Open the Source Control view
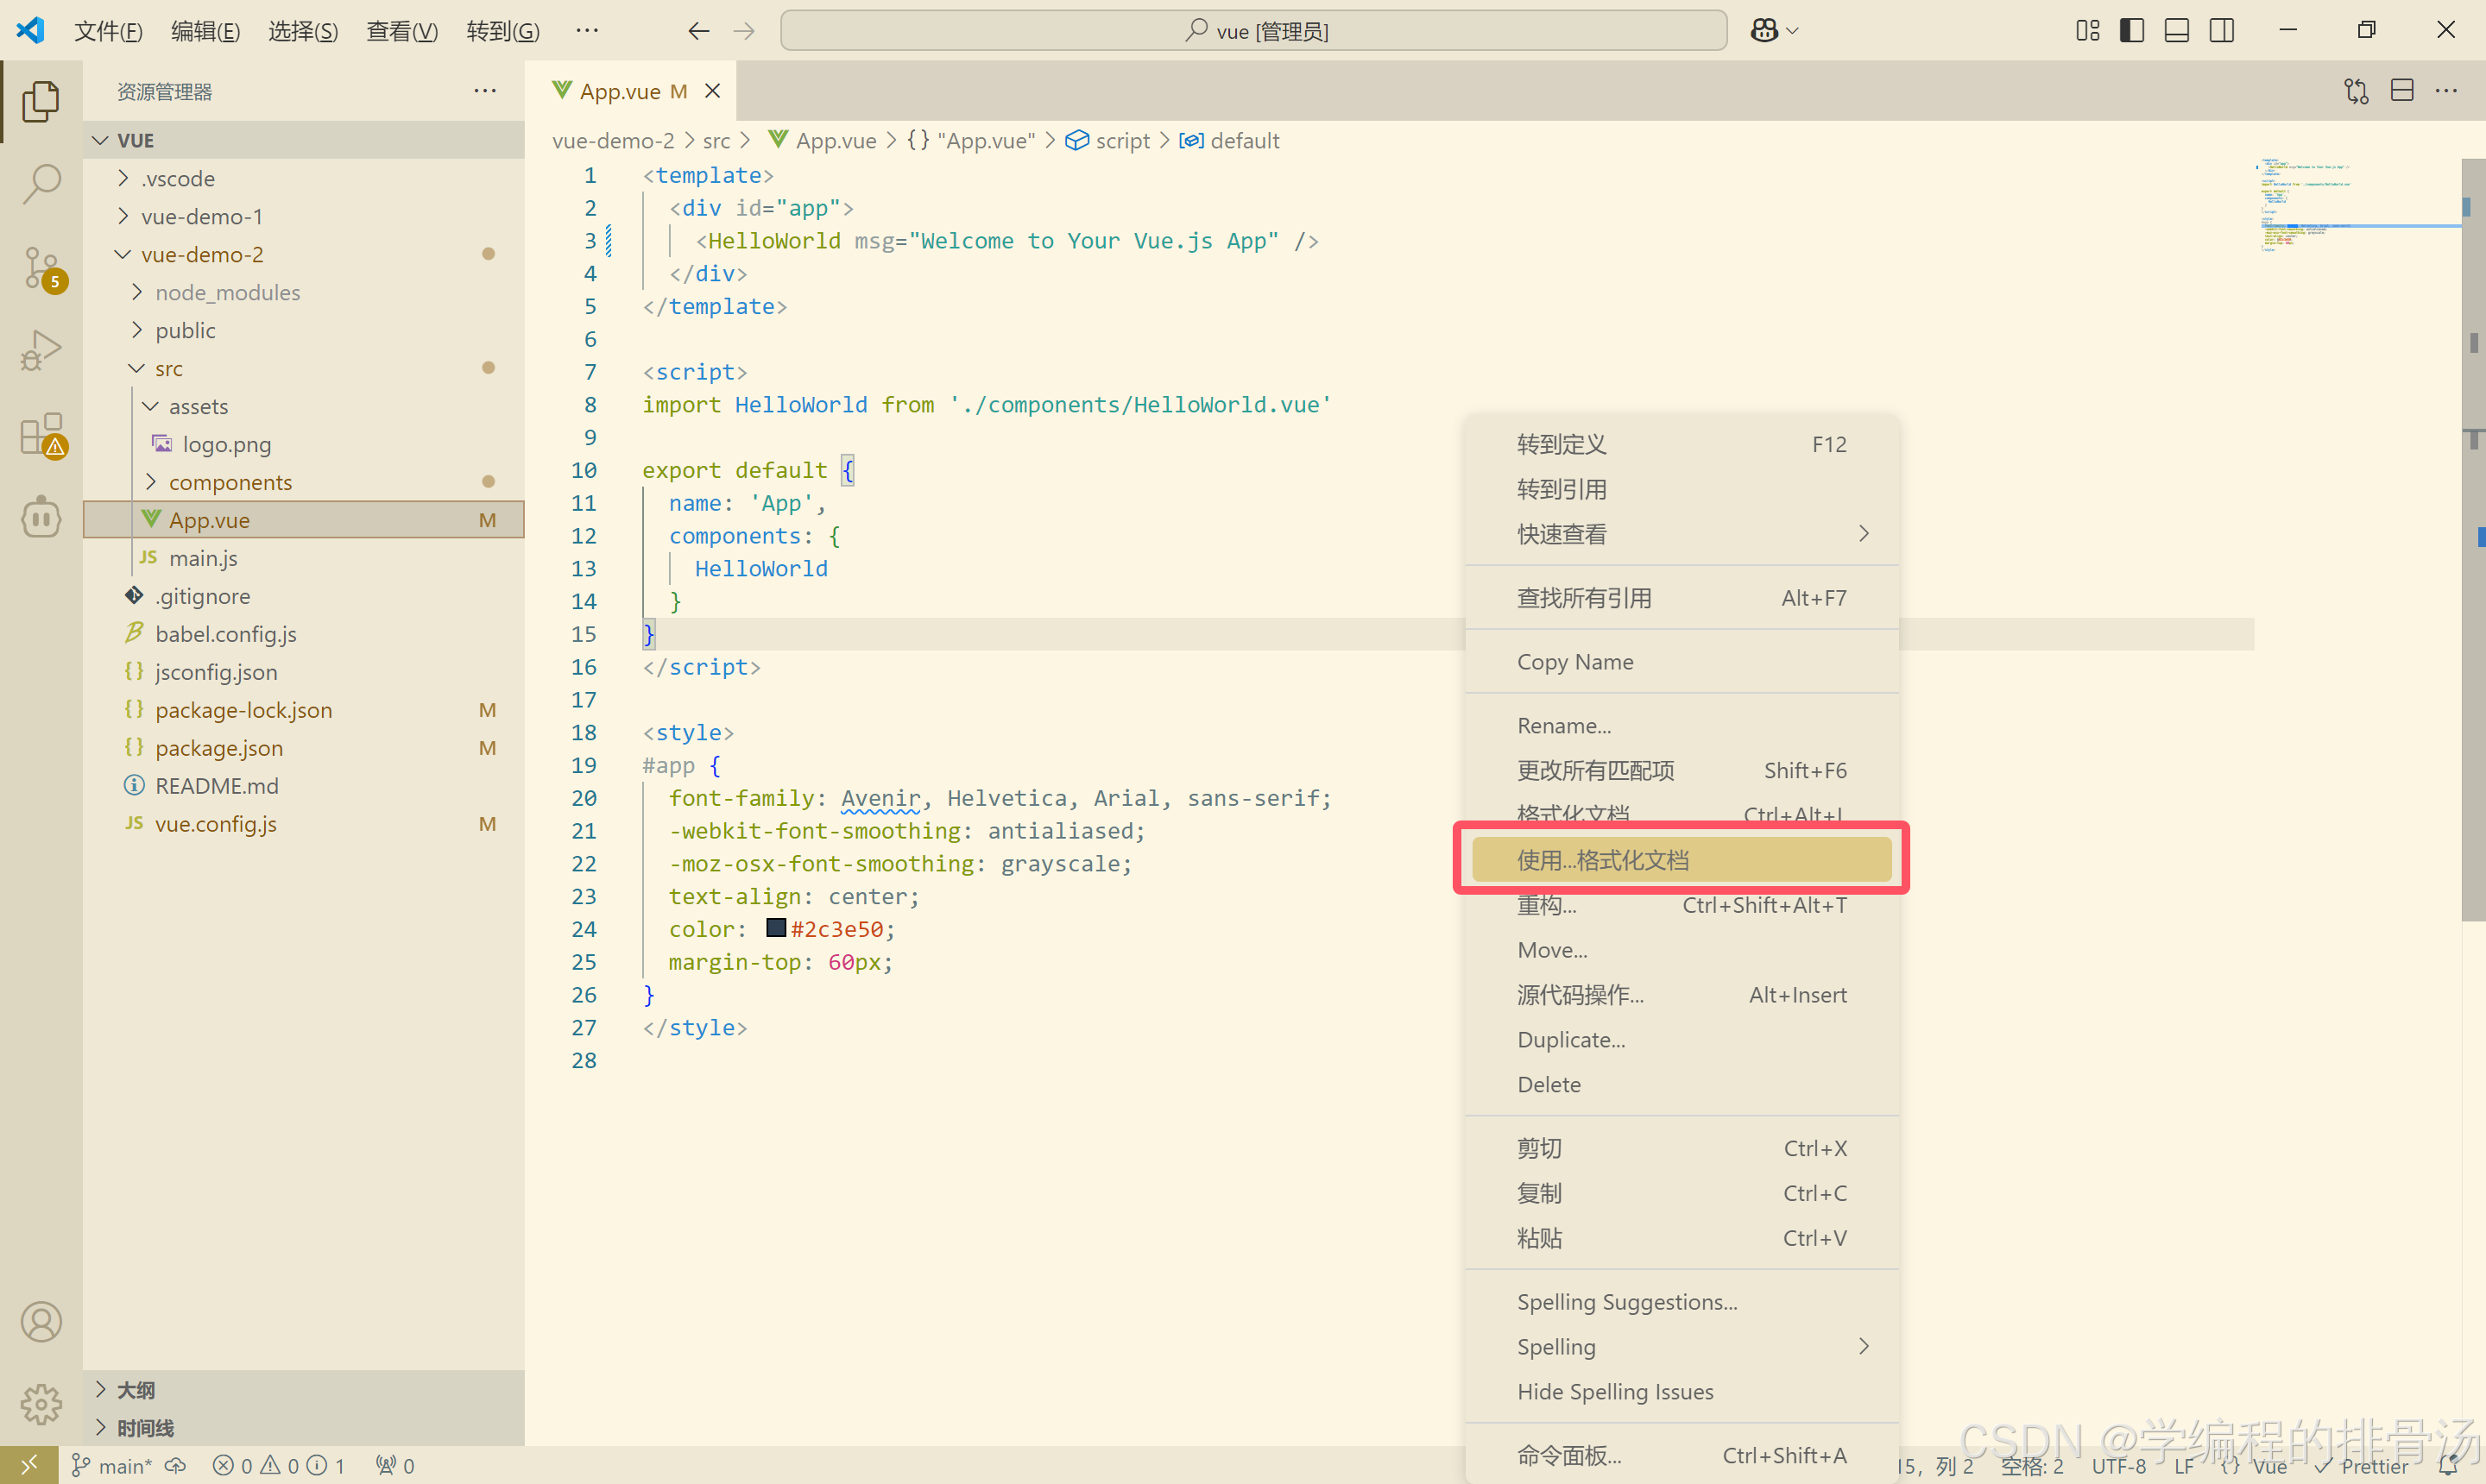Image resolution: width=2486 pixels, height=1484 pixels. click(41, 267)
